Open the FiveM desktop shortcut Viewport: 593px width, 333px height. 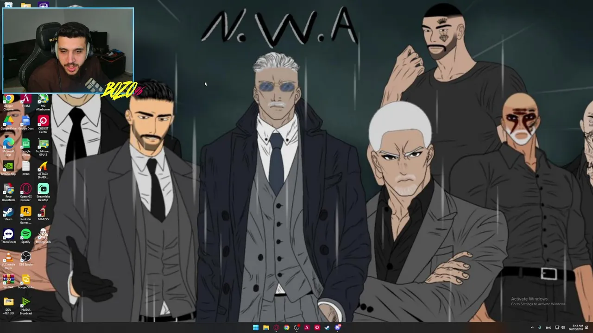(26, 101)
